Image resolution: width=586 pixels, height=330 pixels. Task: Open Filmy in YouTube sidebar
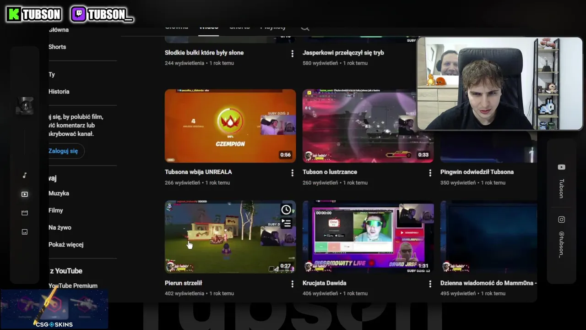pos(56,210)
